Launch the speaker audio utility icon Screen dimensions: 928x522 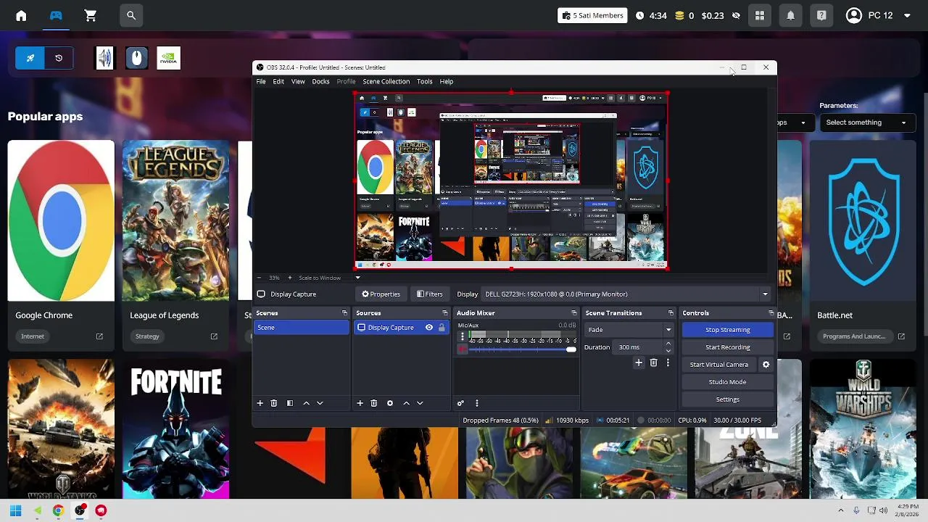point(105,58)
